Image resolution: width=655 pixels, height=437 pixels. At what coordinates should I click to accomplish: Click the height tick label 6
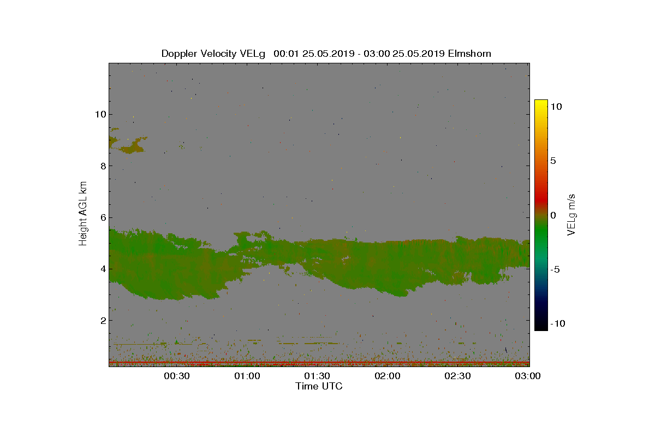coord(102,217)
